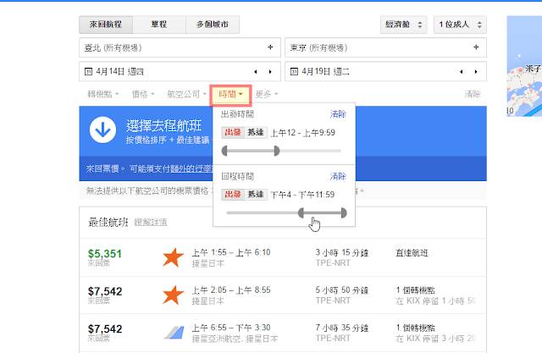Open the calendar icon for 4月19日 return date
The image size is (542, 353).
294,71
